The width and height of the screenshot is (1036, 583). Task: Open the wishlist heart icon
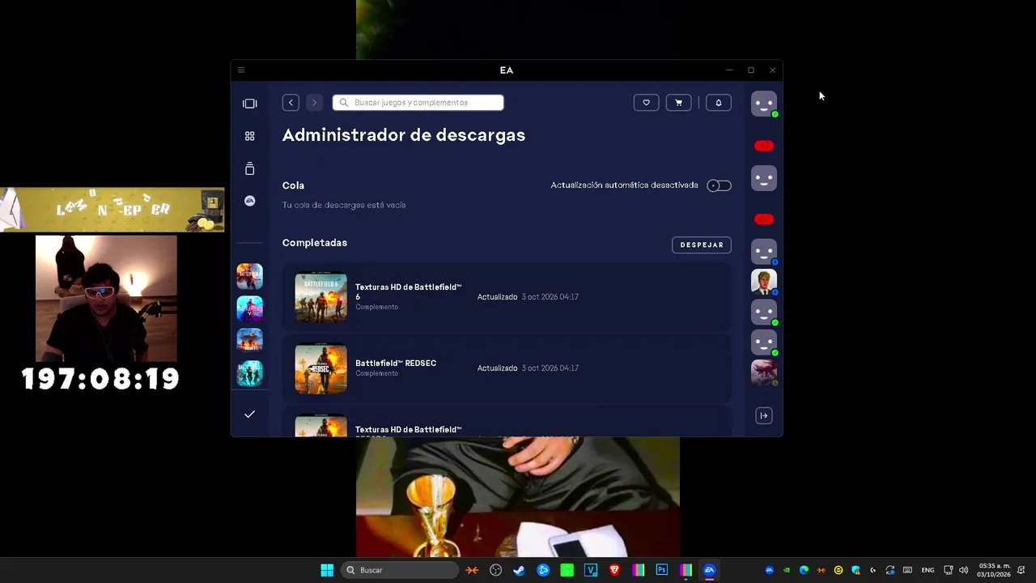[x=646, y=103]
